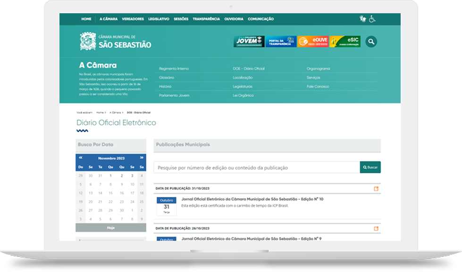Open the Sessões menu in top navigation

pyautogui.click(x=181, y=19)
